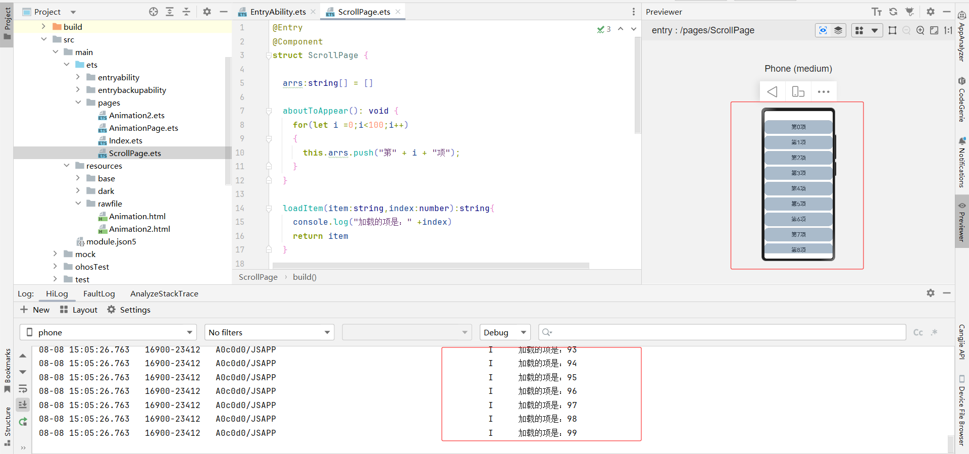Click the Expand All icon in Project panel
Viewport: 969px width, 454px height.
coord(170,12)
